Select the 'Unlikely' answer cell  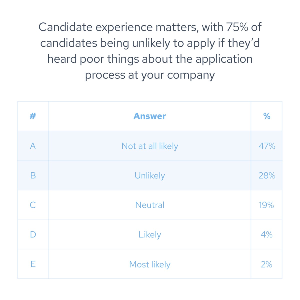point(150,175)
